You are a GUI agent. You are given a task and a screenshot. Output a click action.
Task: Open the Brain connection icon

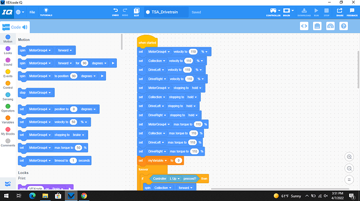pyautogui.click(x=287, y=12)
